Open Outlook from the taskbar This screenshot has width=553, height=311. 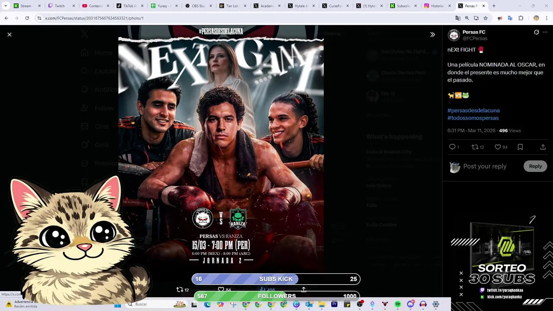click(x=309, y=305)
